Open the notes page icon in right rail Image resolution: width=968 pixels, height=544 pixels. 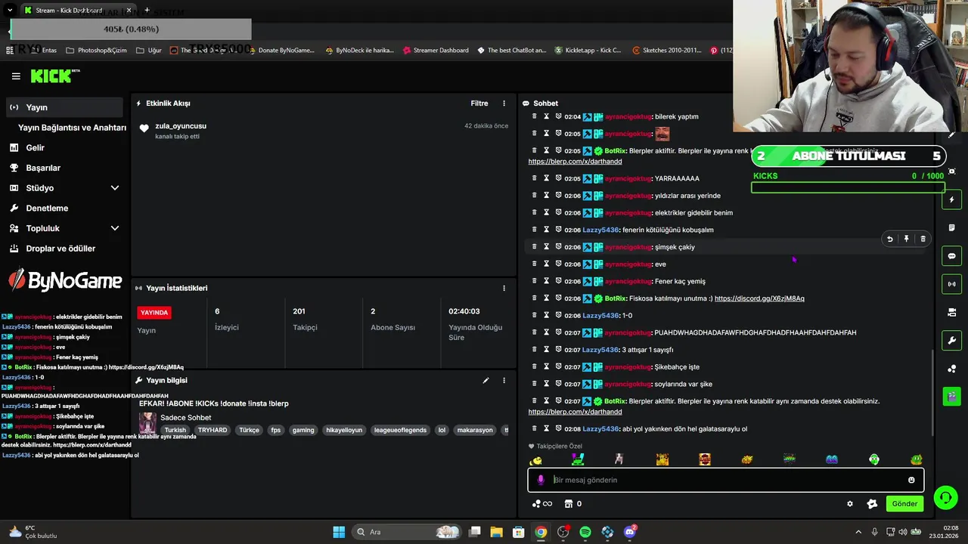coord(952,227)
